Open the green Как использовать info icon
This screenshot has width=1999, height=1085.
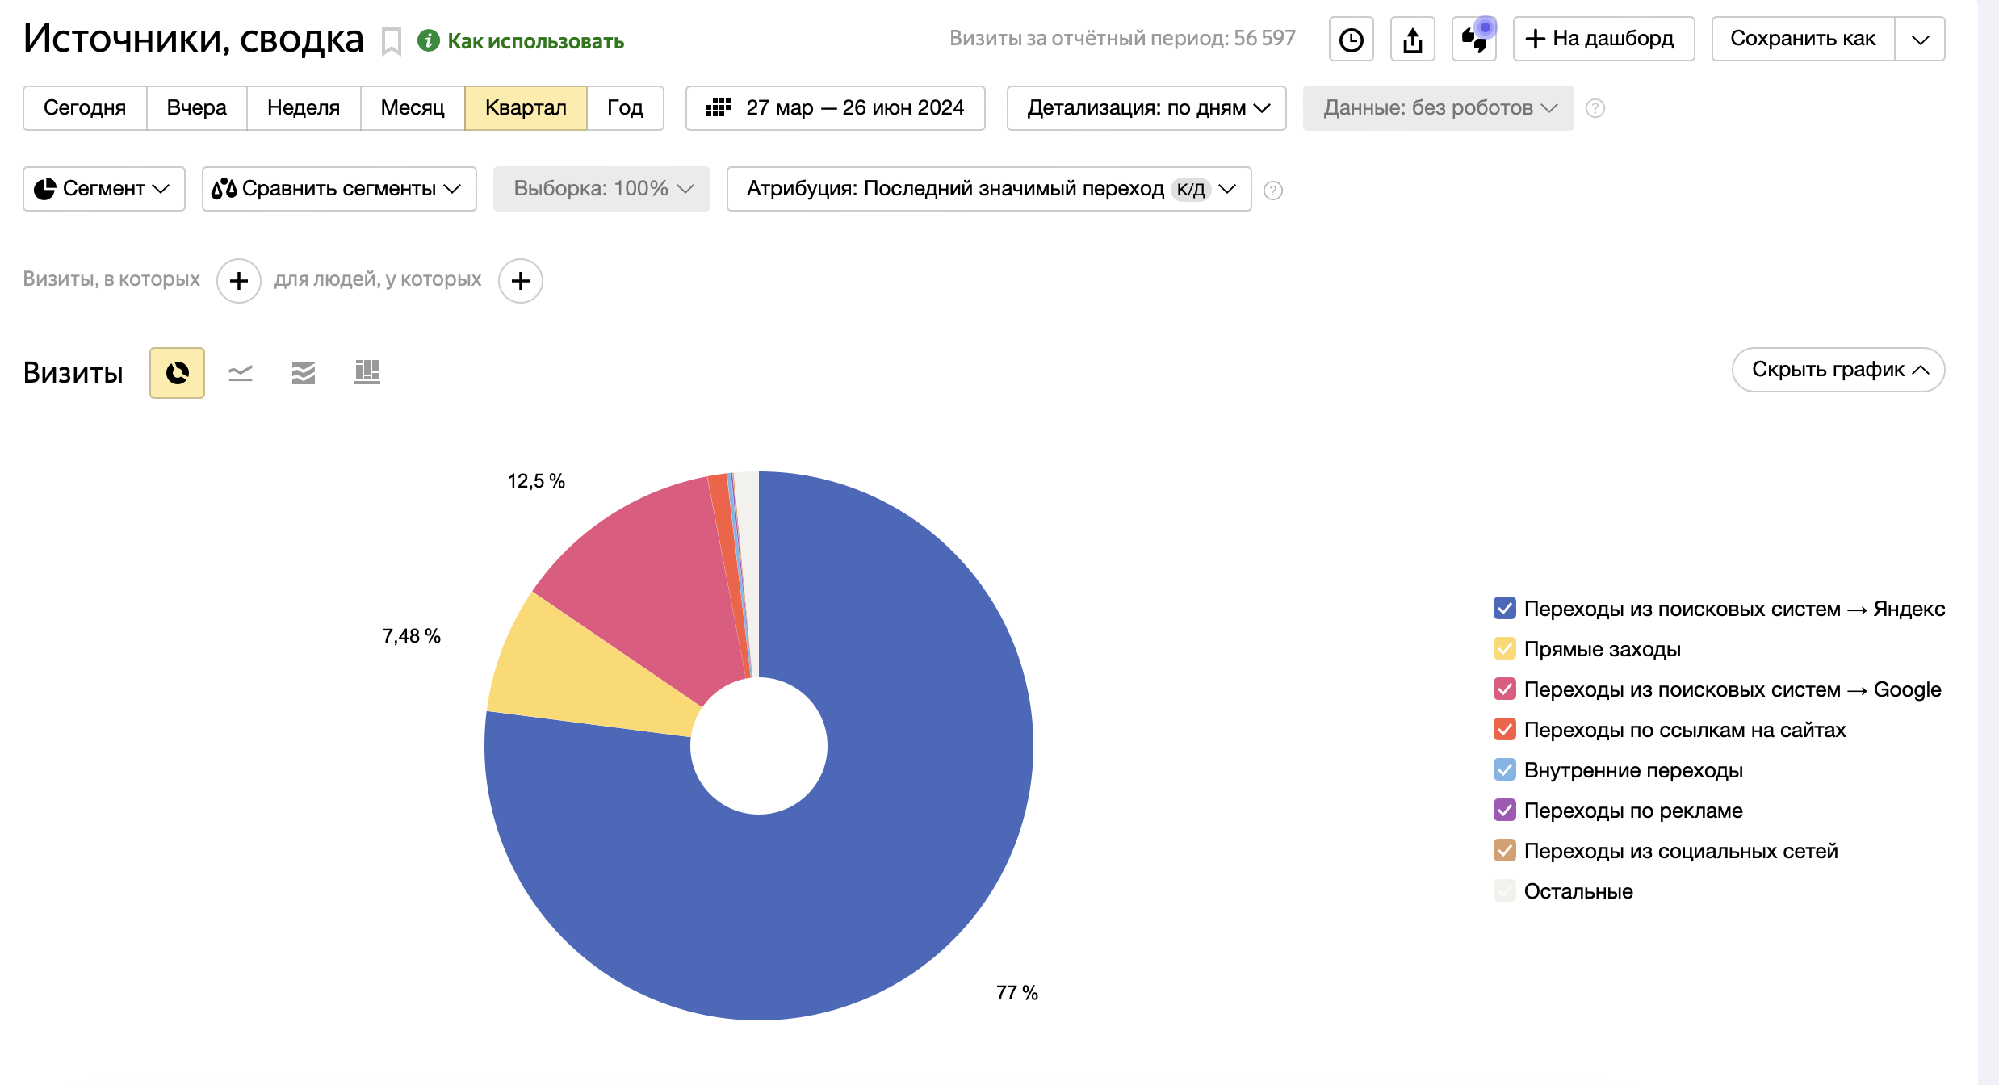click(x=429, y=40)
